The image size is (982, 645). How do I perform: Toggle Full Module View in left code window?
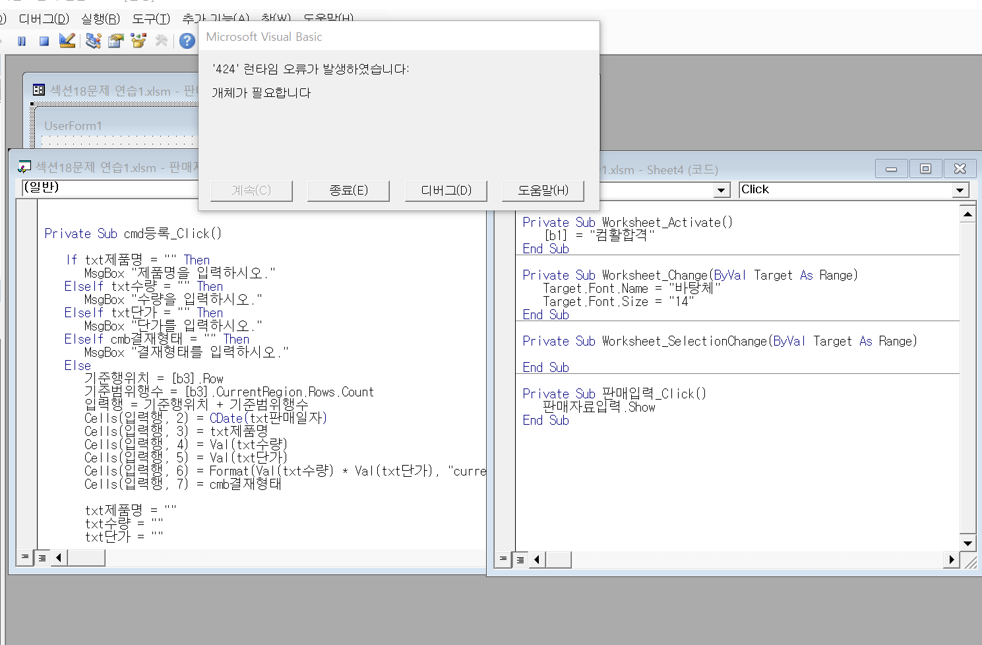click(42, 558)
